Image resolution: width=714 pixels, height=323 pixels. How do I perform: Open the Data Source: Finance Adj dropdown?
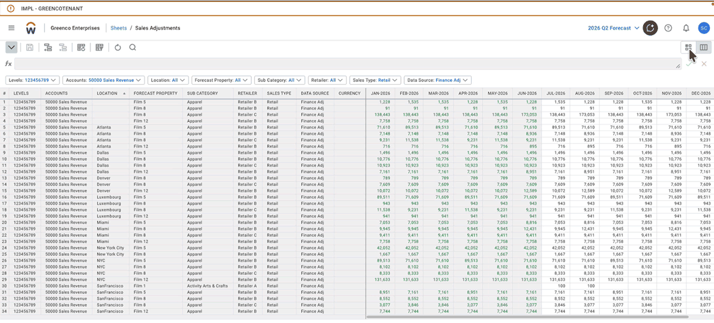(438, 80)
